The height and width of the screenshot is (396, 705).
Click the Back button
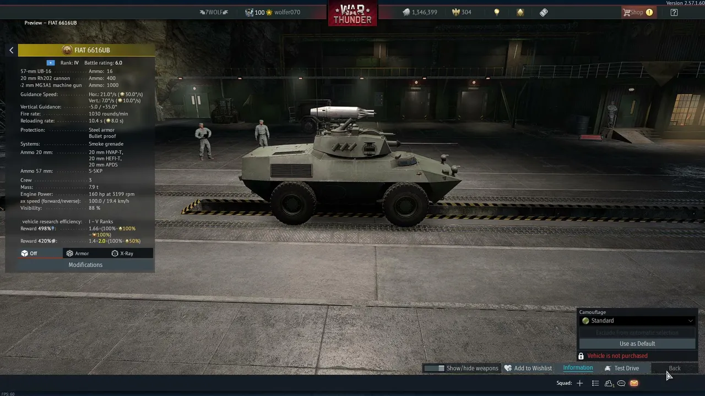[675, 369]
